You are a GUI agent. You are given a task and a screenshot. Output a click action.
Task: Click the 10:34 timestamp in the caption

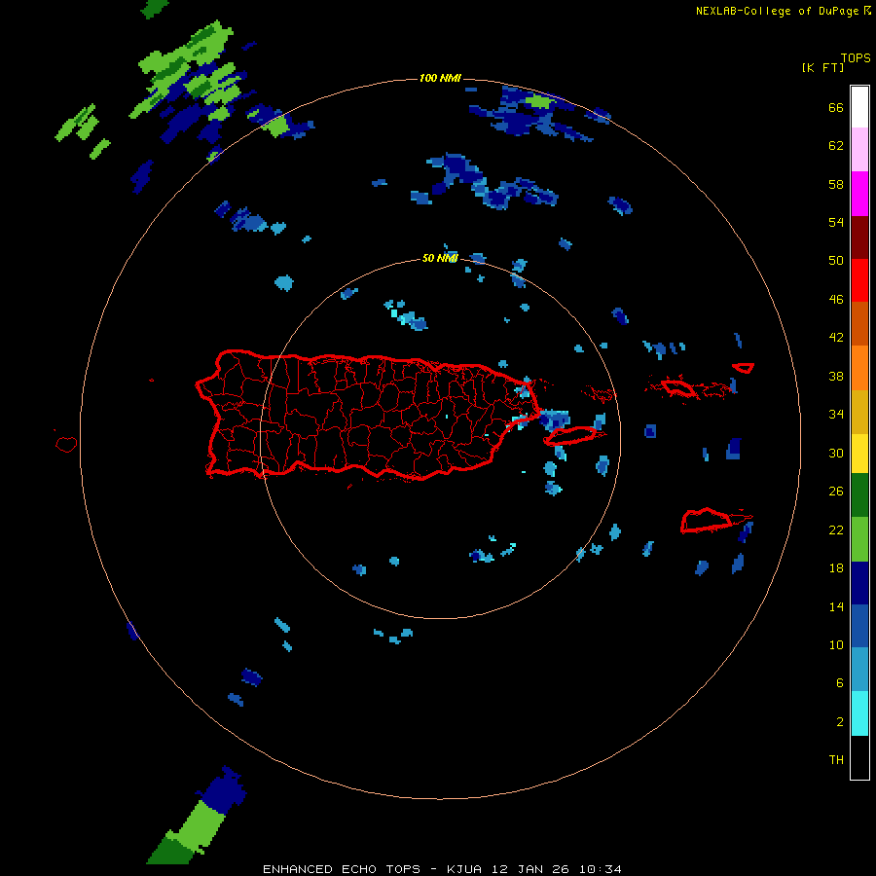(601, 869)
